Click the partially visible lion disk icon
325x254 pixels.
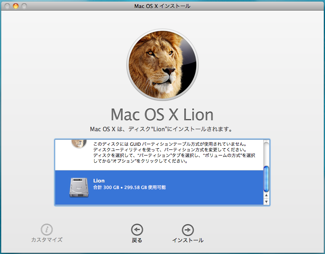click(79, 144)
